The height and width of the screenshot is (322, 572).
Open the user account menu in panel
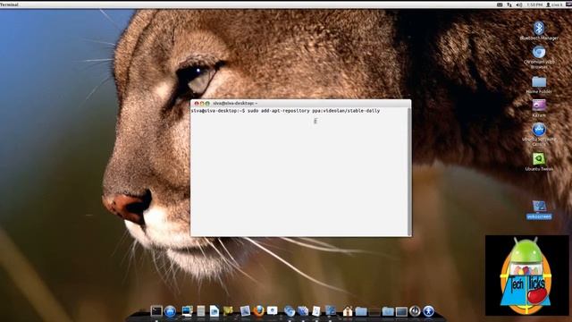pos(554,4)
